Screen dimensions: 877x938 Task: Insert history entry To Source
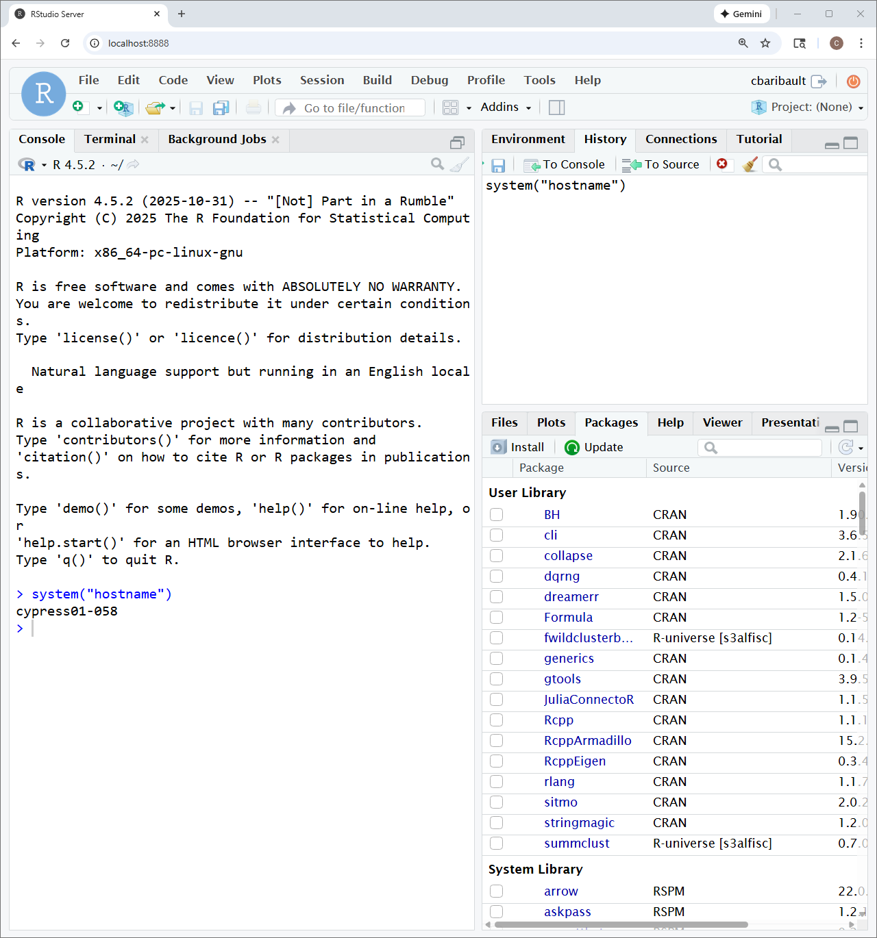pos(661,164)
